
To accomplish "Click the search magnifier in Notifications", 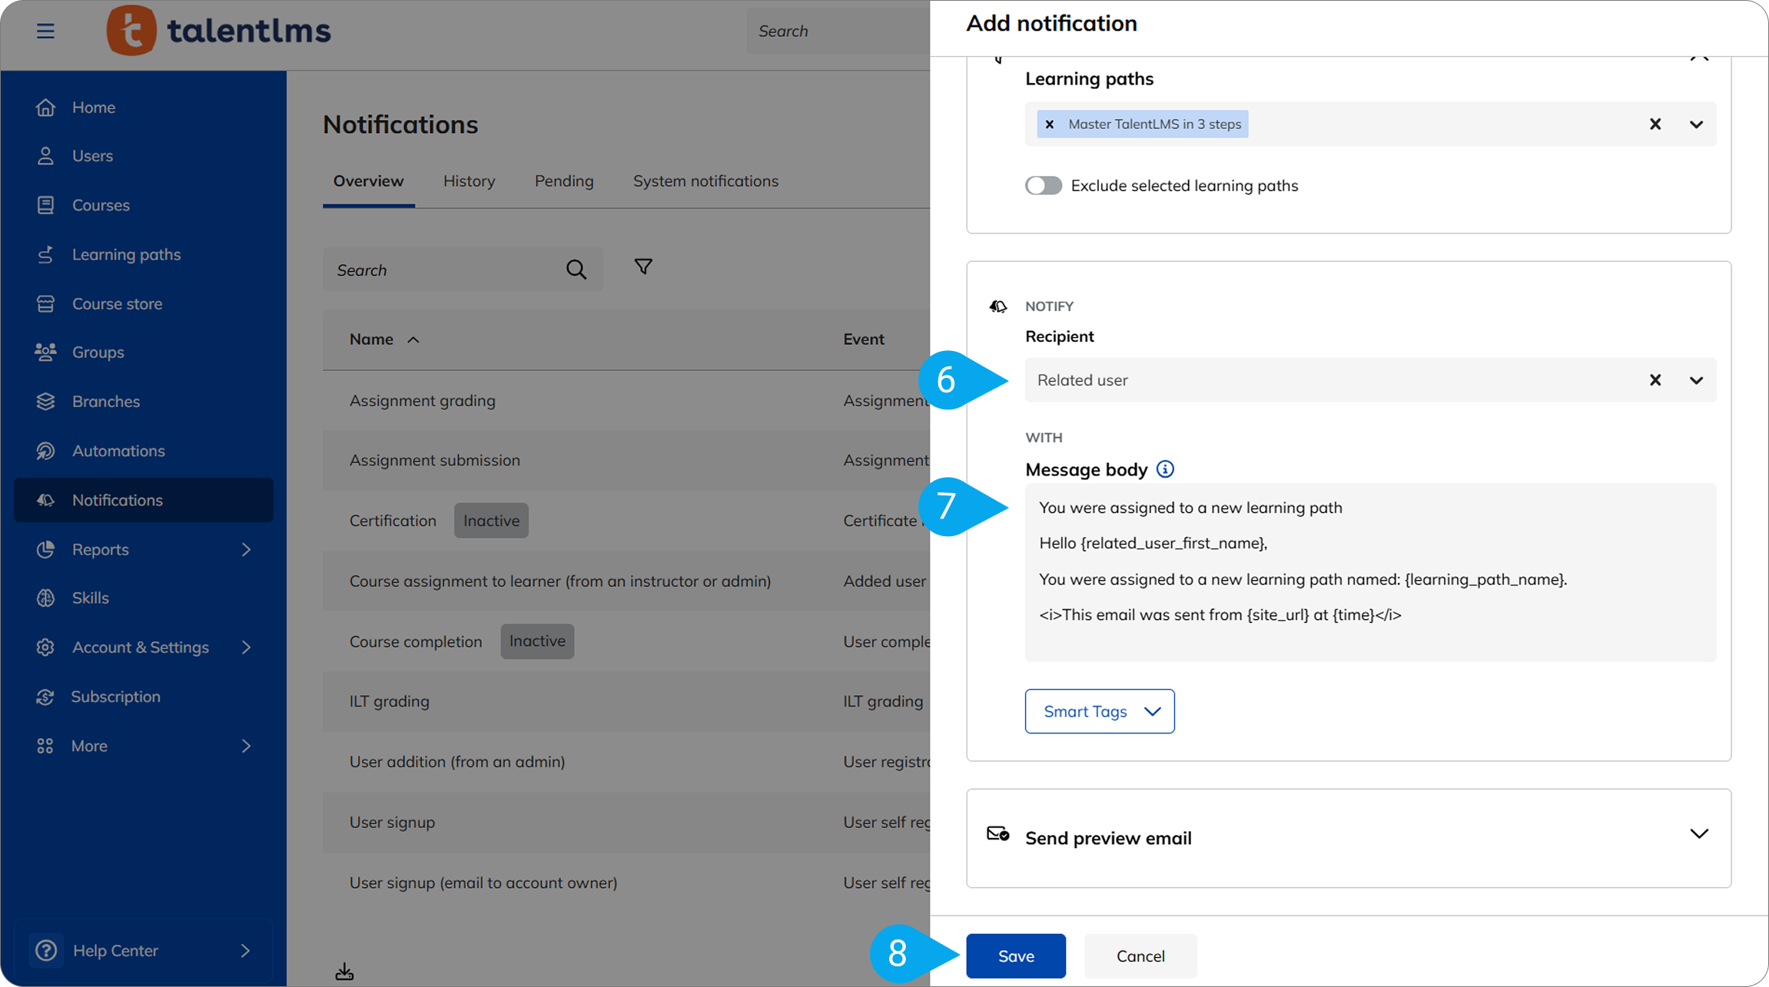I will (576, 270).
